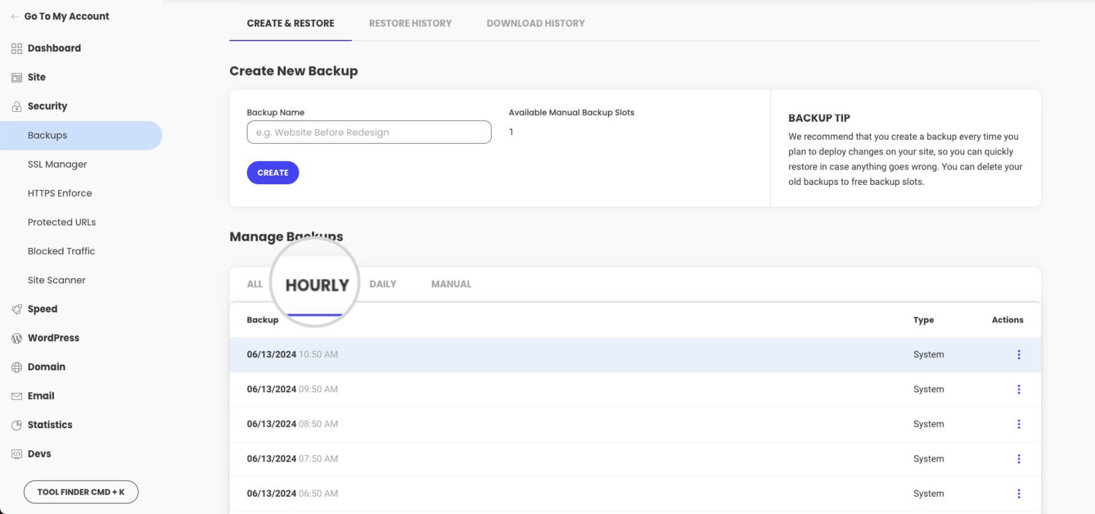The width and height of the screenshot is (1095, 514).
Task: Open the Download History tab
Action: pyautogui.click(x=536, y=23)
